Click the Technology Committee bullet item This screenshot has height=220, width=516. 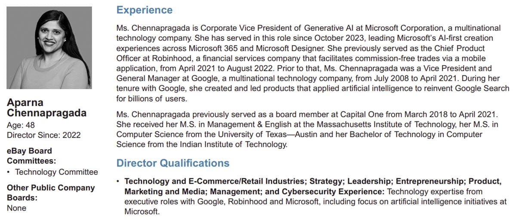point(56,172)
